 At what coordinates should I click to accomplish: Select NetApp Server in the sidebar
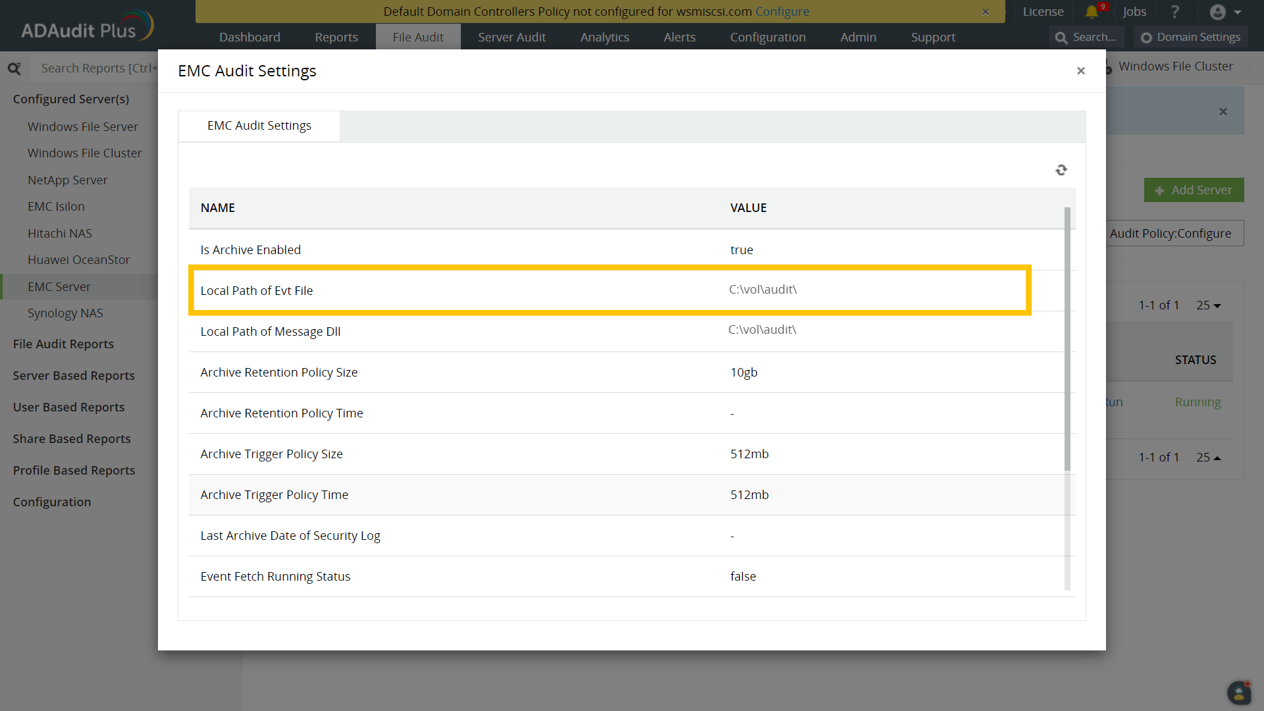(68, 180)
